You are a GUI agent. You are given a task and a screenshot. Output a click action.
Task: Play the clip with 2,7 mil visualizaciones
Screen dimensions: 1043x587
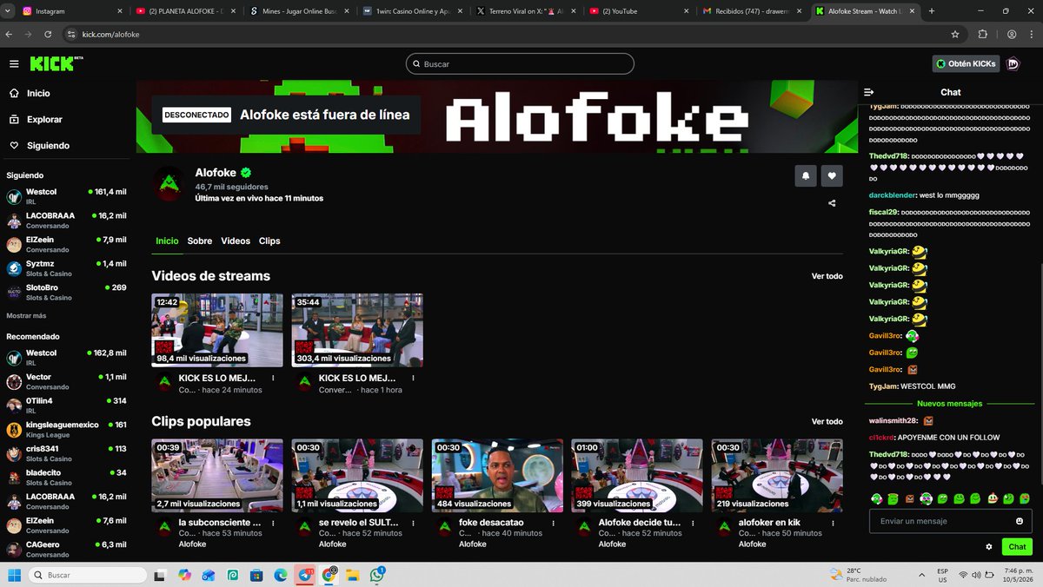(x=217, y=475)
